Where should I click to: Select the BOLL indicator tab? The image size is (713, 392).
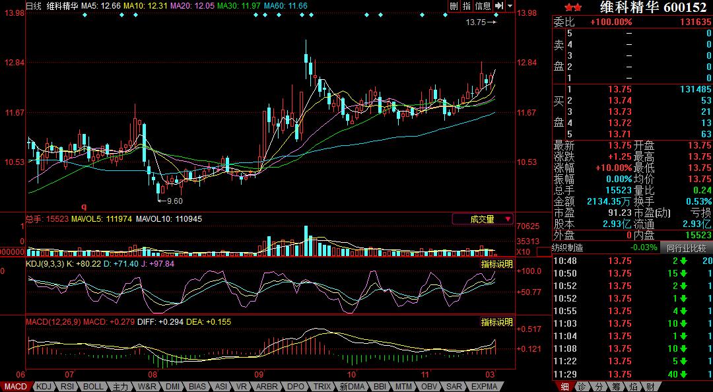click(93, 387)
